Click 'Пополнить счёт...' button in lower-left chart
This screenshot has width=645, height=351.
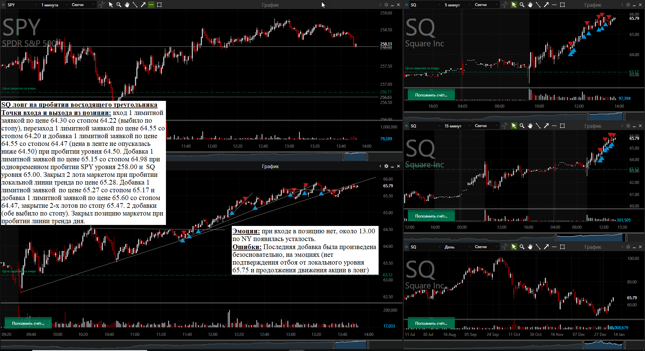[x=28, y=323]
